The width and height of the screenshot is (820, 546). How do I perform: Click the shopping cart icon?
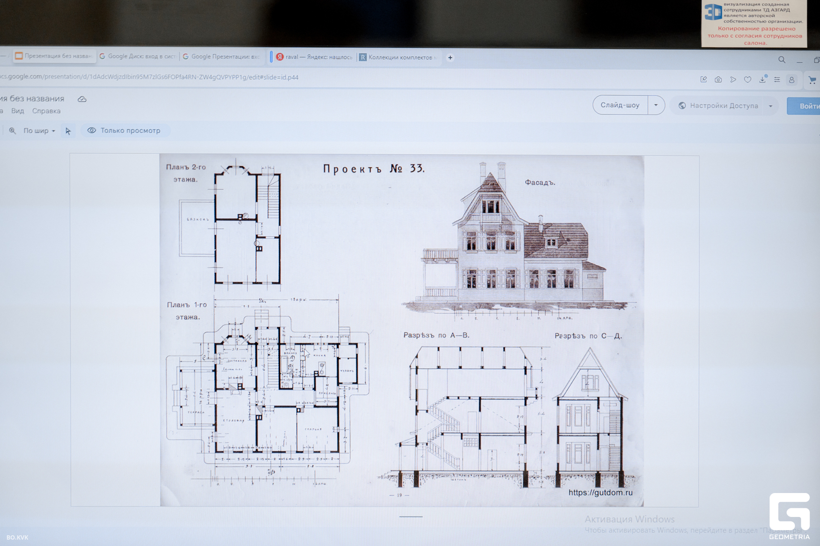tap(812, 80)
